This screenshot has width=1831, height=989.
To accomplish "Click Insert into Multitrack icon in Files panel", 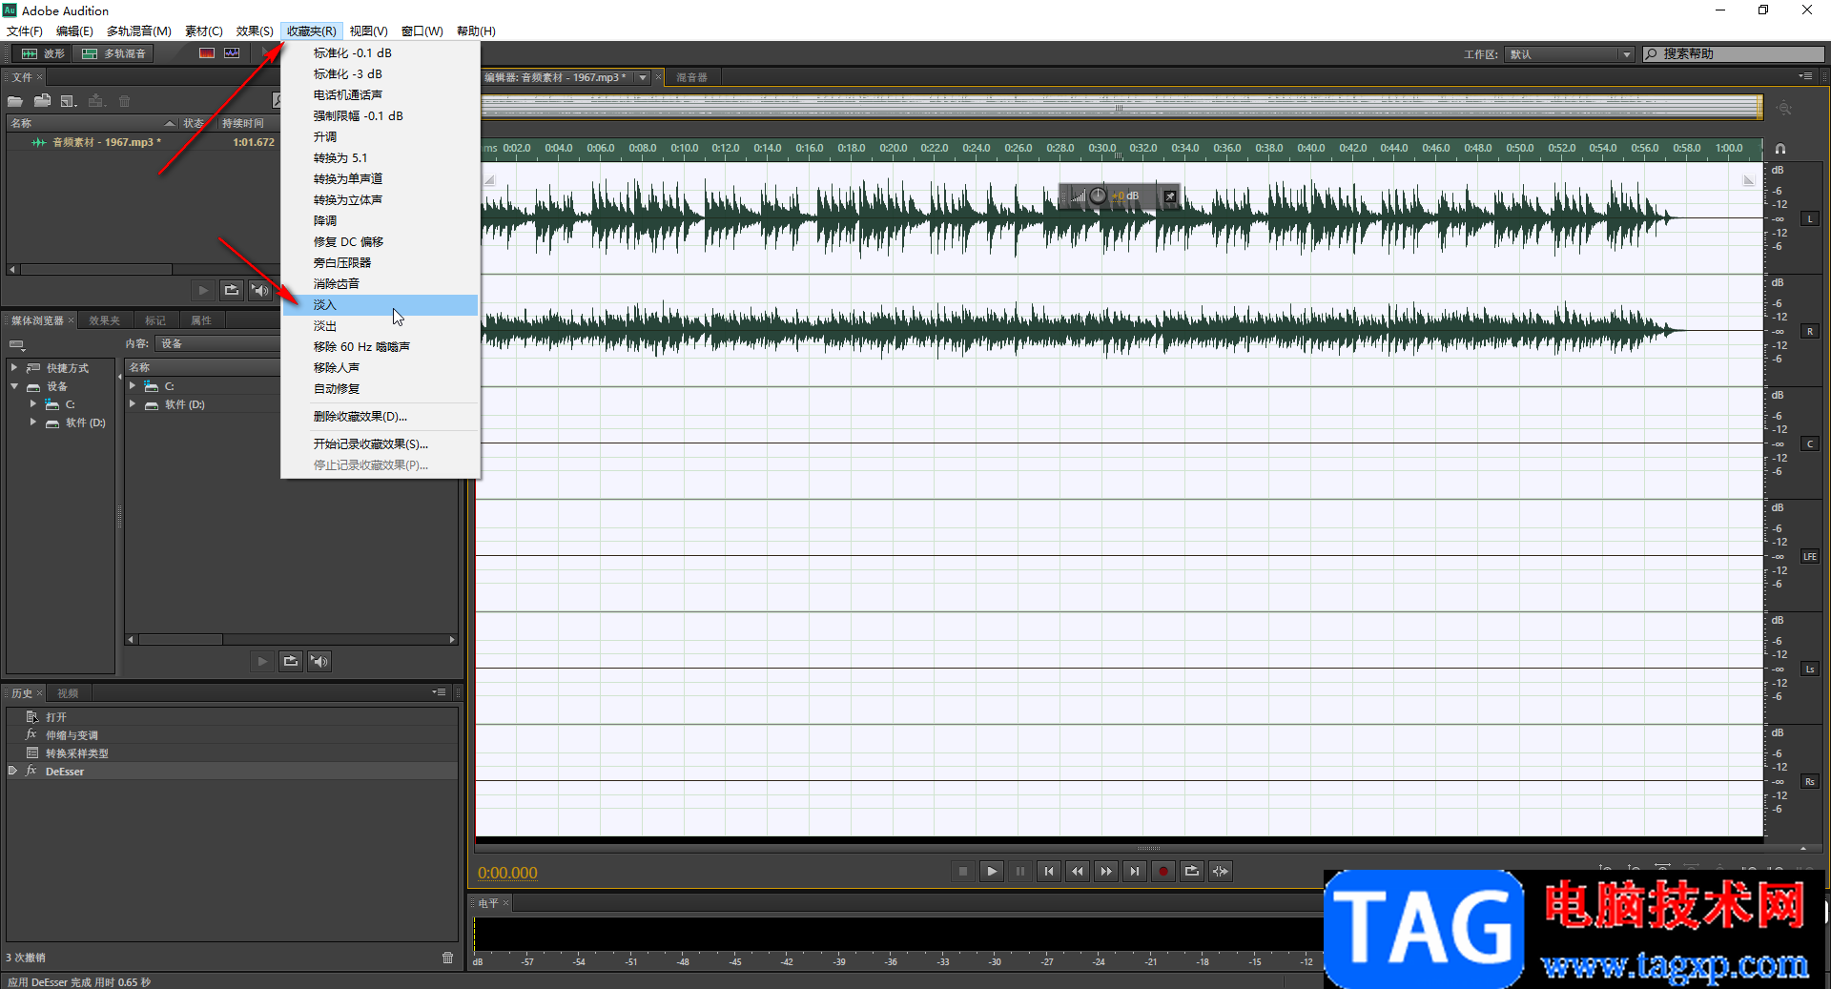I will coord(96,101).
